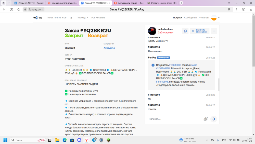Click the second F34889893 reminder link

coord(162,82)
